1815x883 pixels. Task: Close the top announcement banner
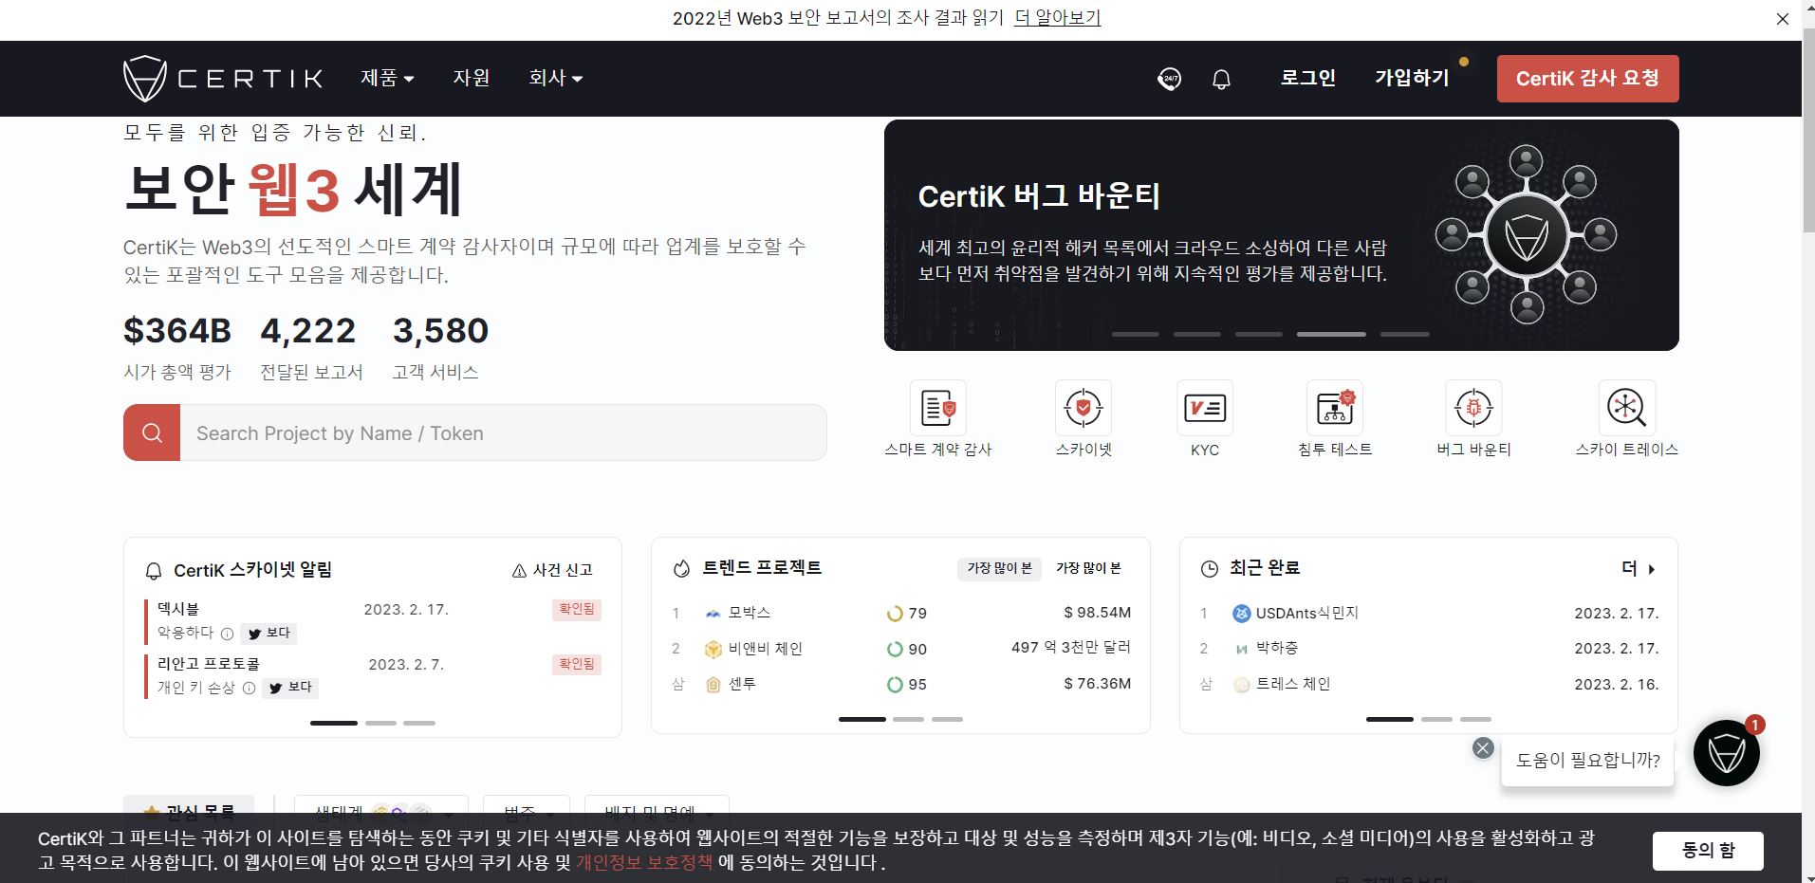1783,19
